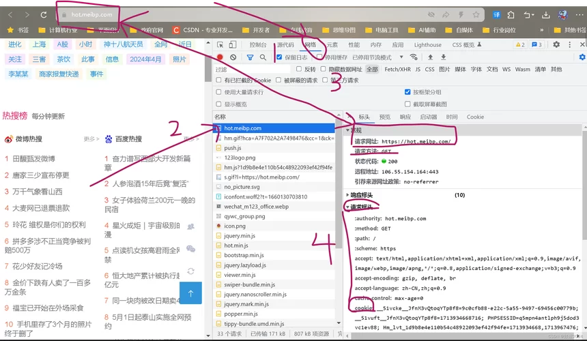Select the 全部 request type filter

pyautogui.click(x=372, y=69)
